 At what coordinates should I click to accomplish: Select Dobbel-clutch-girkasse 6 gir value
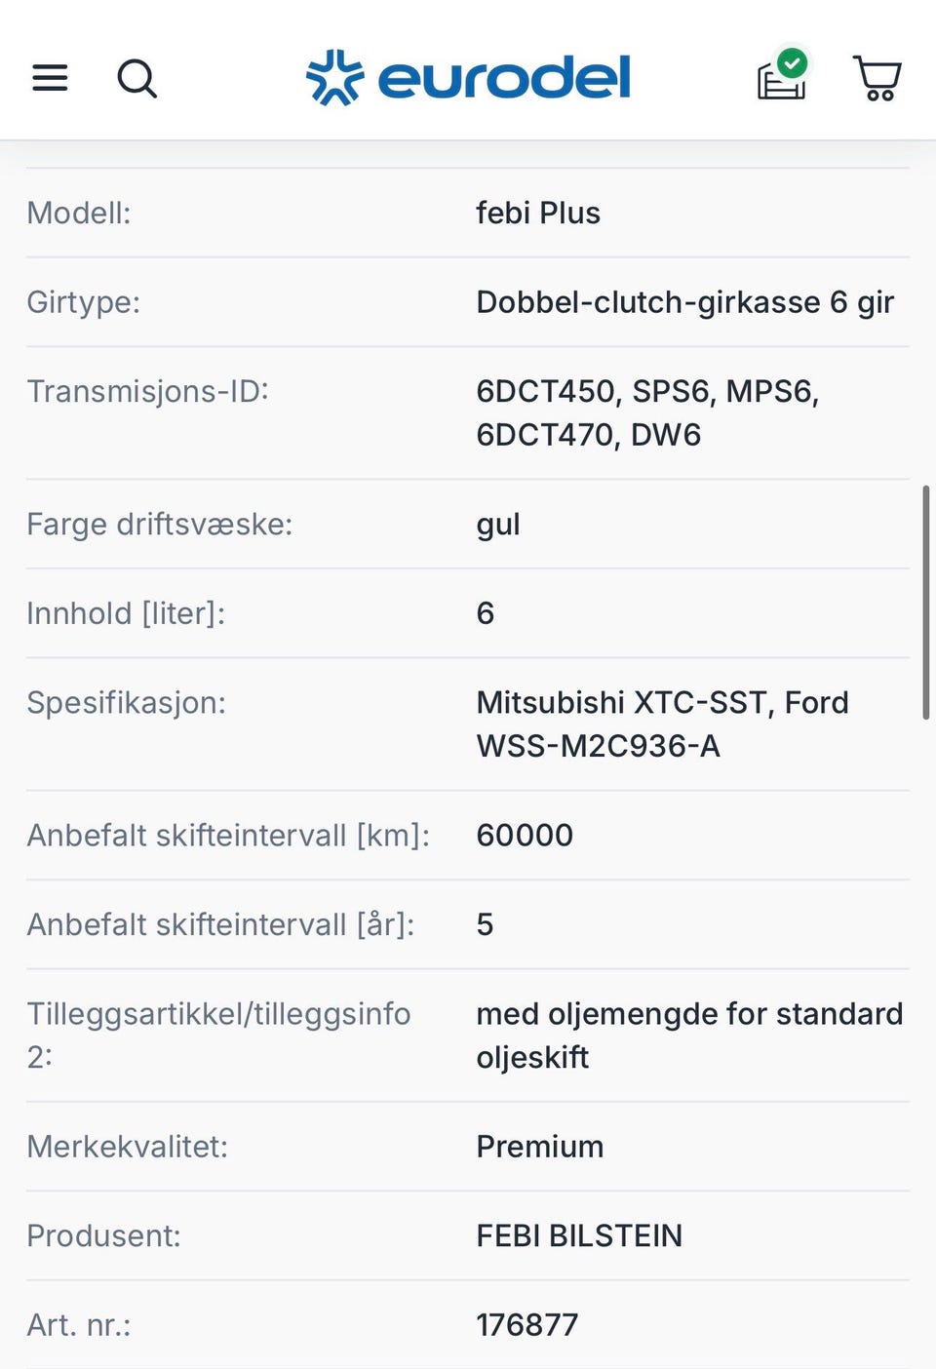(x=685, y=302)
